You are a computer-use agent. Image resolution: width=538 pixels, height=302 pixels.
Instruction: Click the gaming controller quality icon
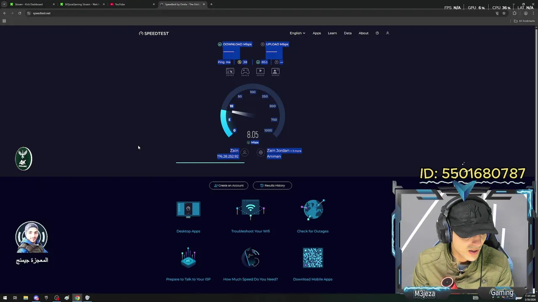(245, 72)
